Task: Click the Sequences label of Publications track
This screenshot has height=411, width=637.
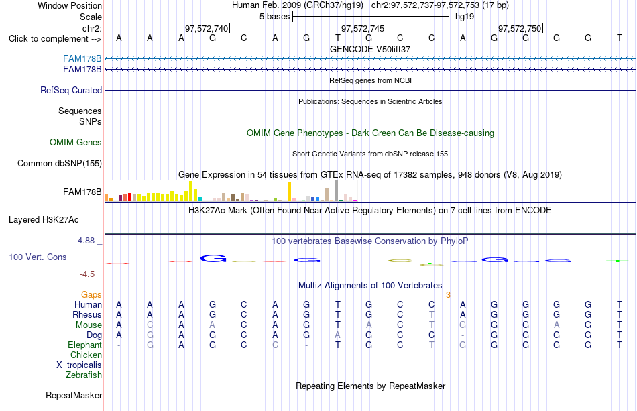Action: point(80,111)
